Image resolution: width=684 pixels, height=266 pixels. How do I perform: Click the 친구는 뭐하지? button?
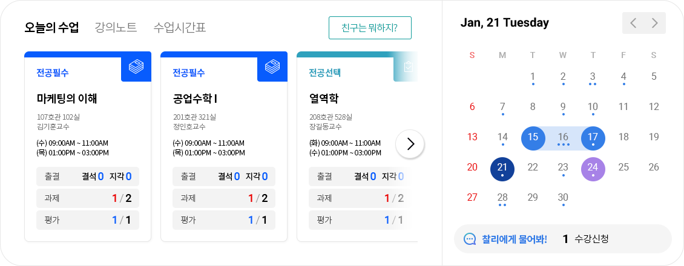click(370, 28)
